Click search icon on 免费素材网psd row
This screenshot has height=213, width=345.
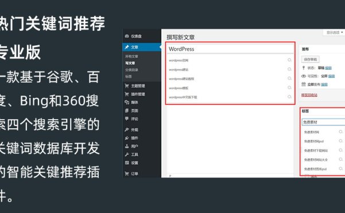(x=340, y=141)
